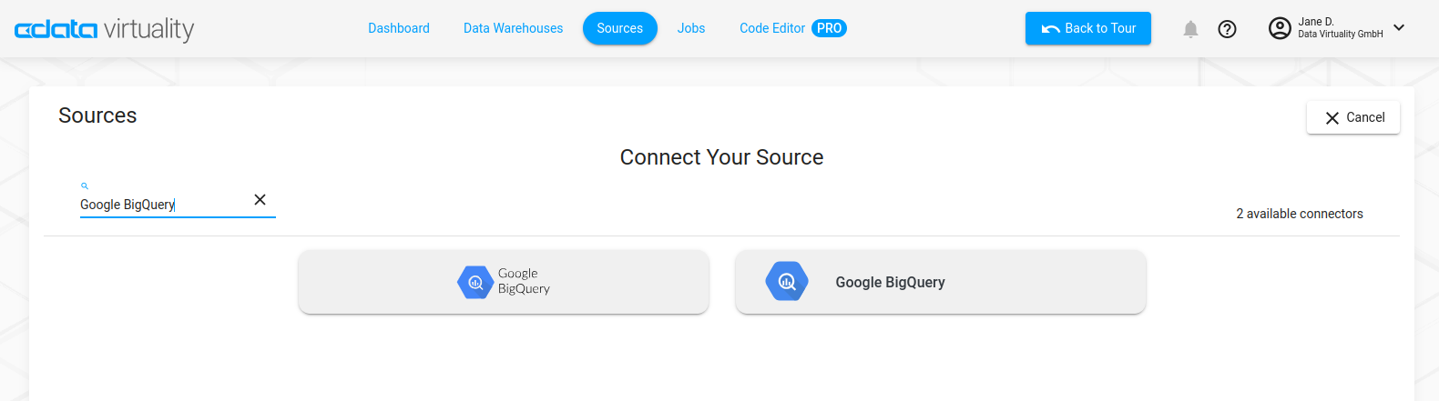
Task: Switch to the Data Warehouses tab
Action: click(x=513, y=28)
